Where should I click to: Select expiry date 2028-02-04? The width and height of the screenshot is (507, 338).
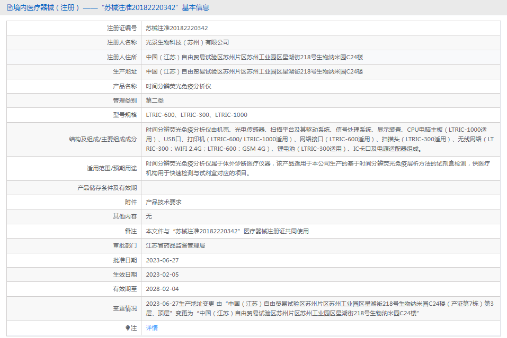pos(162,289)
